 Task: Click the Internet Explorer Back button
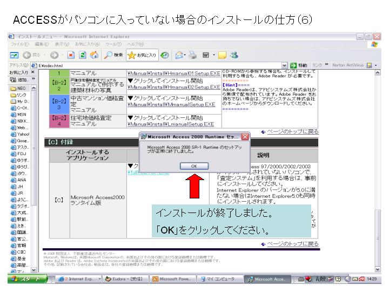click(31, 55)
